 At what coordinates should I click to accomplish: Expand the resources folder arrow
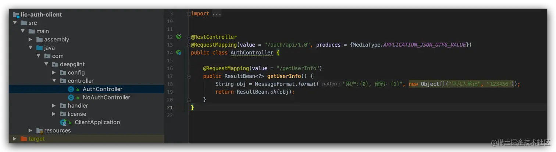31,130
